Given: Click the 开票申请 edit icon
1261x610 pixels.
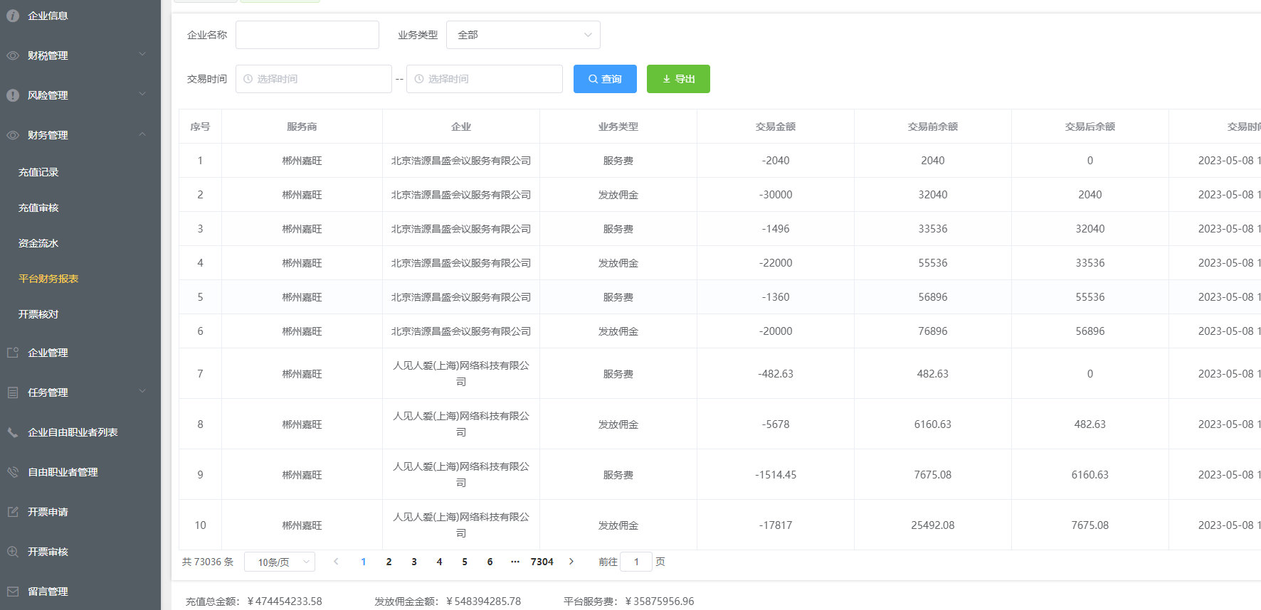Looking at the screenshot, I should pos(13,512).
